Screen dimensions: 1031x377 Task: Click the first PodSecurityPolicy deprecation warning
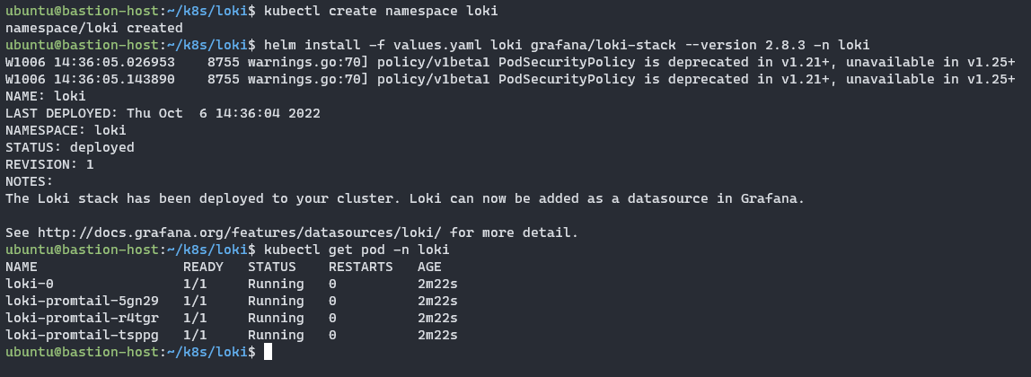click(x=510, y=62)
